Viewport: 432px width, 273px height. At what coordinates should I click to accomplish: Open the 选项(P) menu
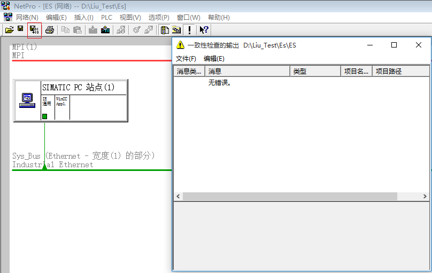click(159, 18)
